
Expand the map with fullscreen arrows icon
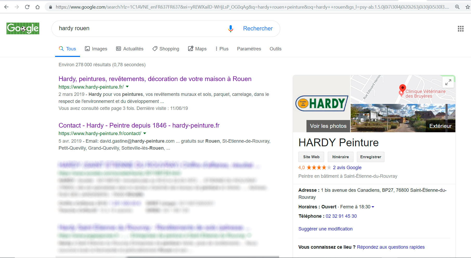coord(448,82)
